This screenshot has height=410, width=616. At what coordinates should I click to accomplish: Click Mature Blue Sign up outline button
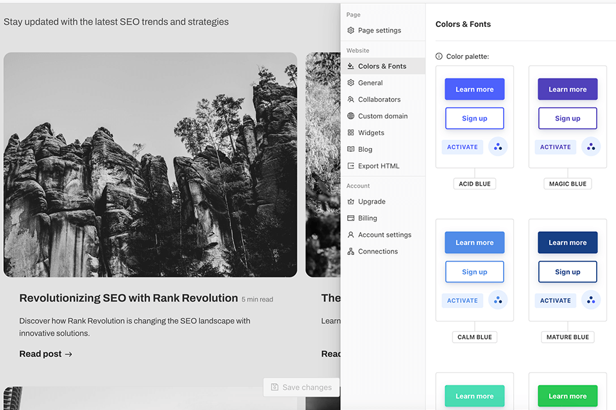(x=568, y=272)
